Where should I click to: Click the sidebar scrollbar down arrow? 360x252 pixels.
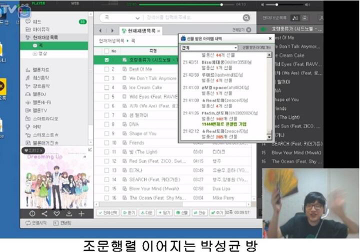coord(90,142)
